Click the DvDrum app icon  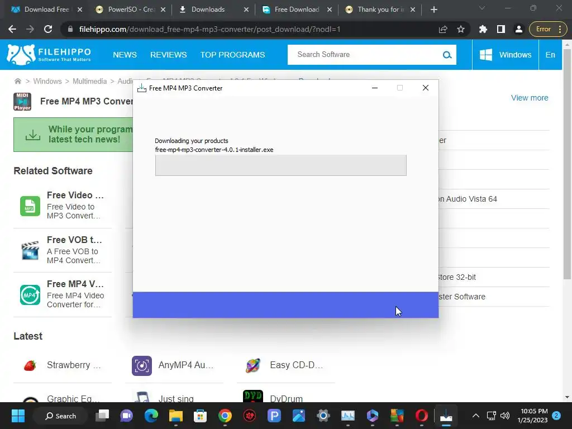(253, 397)
